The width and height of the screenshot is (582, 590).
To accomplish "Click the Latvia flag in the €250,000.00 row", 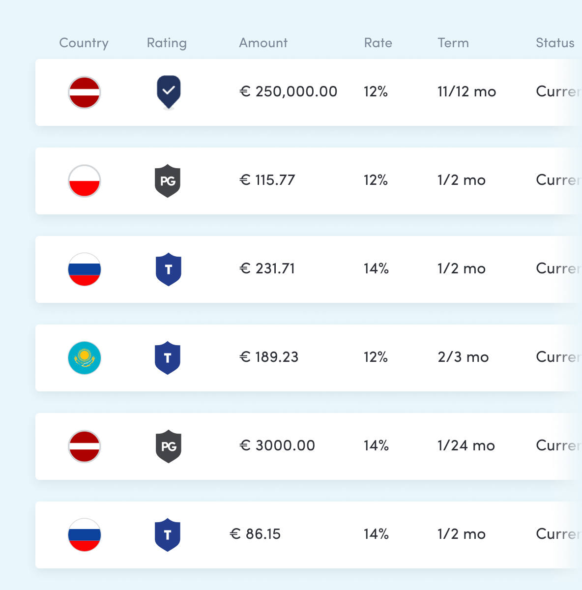I will click(84, 92).
